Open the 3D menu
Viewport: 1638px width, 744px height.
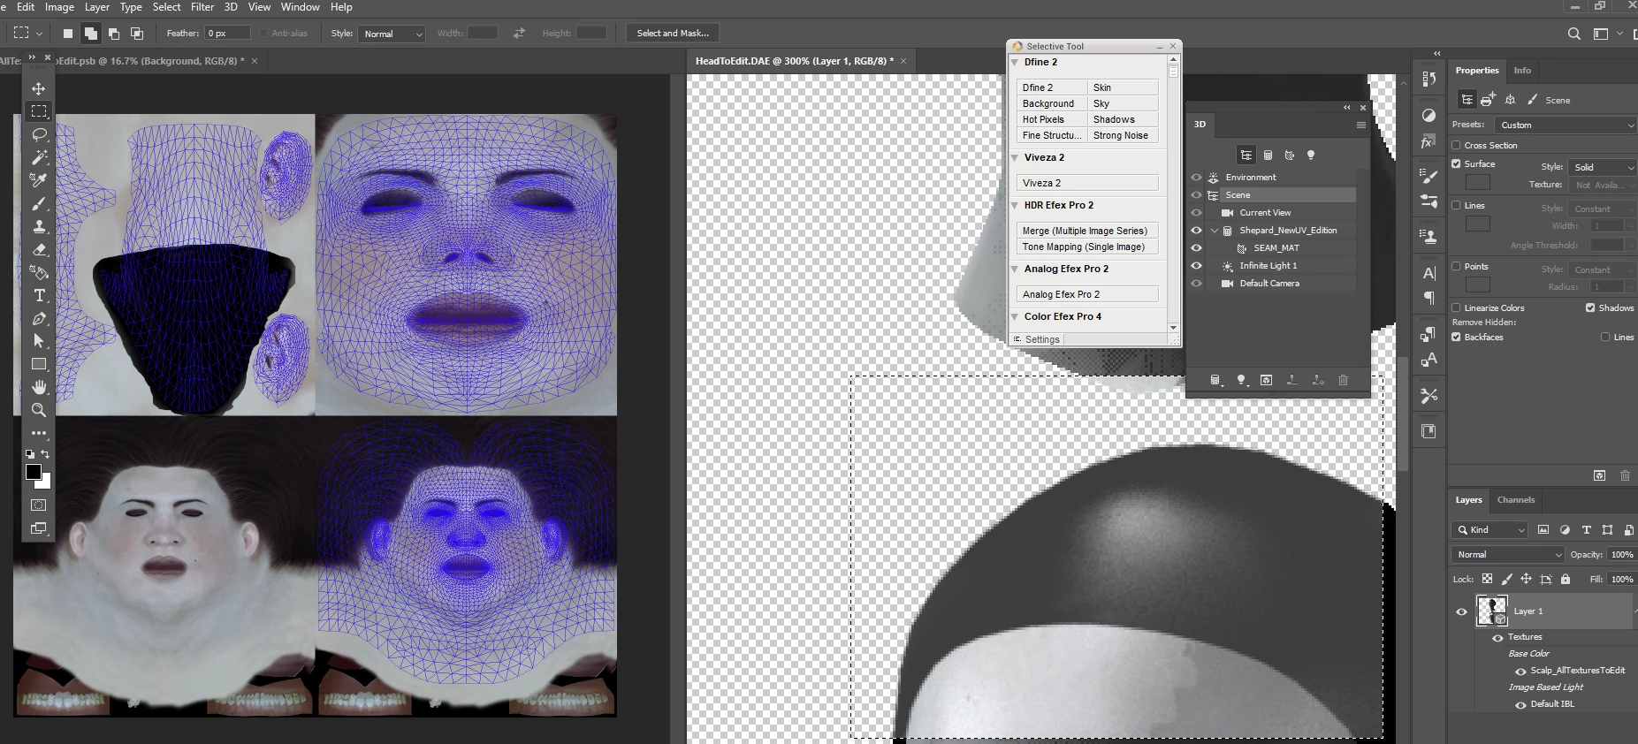231,7
